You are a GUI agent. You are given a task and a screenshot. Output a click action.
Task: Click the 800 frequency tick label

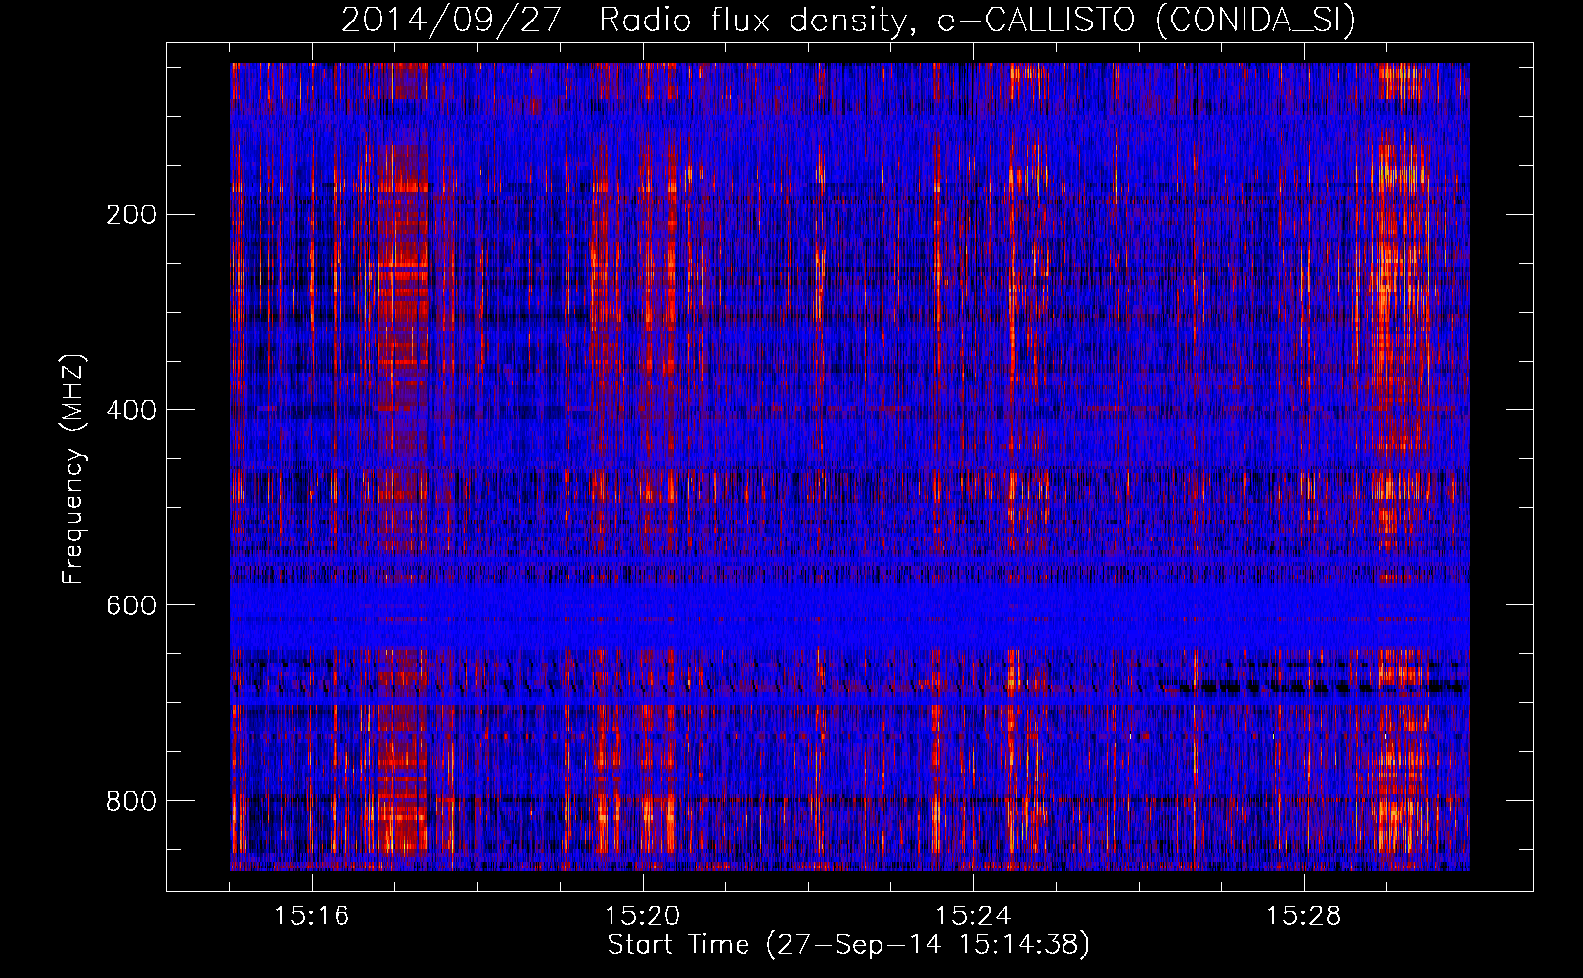(x=130, y=801)
